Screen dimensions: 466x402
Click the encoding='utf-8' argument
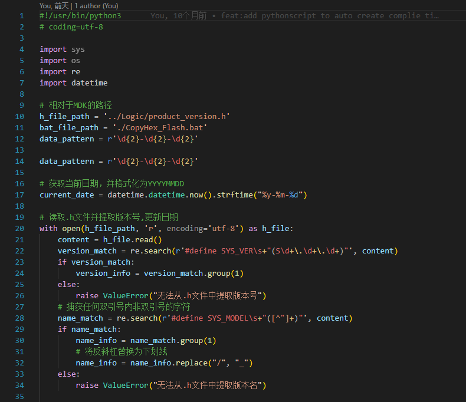point(203,228)
